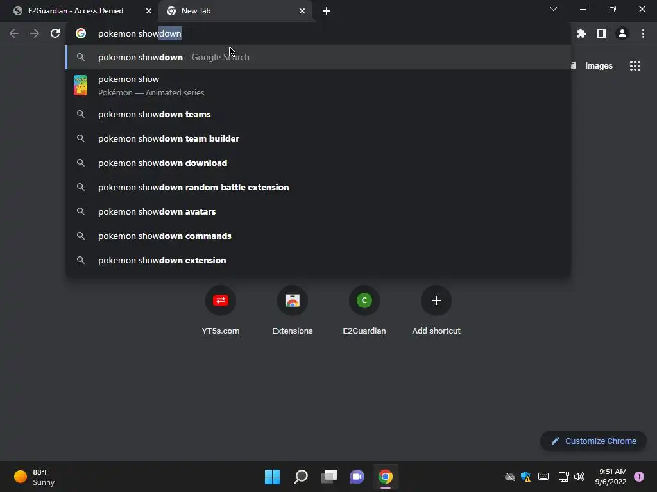This screenshot has width=657, height=492.
Task: Open the clock showing 9:51 AM
Action: [x=611, y=477]
